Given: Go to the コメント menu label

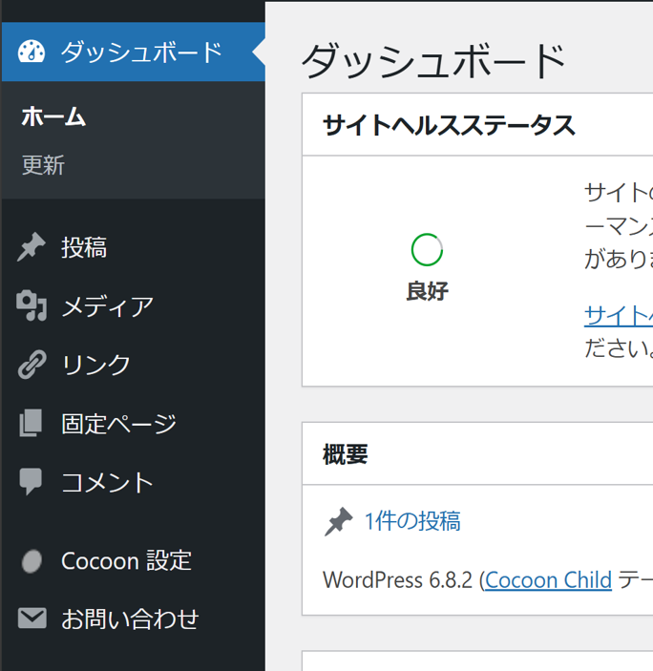Looking at the screenshot, I should click(107, 482).
